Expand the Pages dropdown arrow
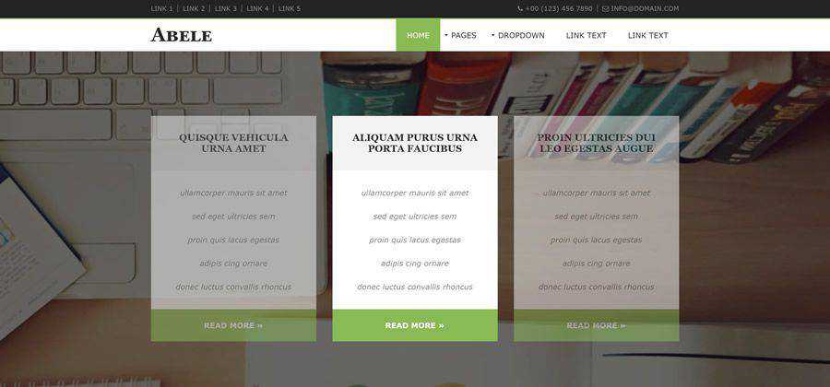This screenshot has height=387, width=830. (x=446, y=35)
